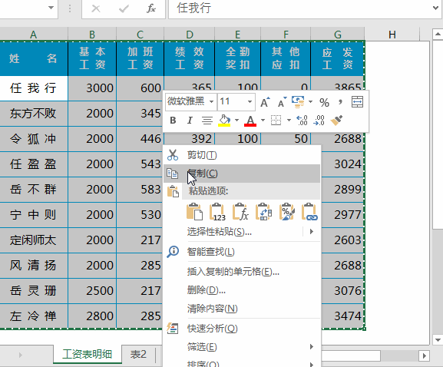Select column A header
This screenshot has height=367, width=443.
[34, 35]
